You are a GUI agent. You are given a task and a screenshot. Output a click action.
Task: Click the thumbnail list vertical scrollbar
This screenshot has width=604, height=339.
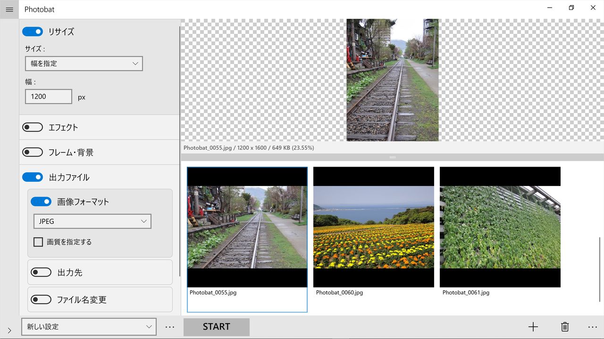click(600, 270)
